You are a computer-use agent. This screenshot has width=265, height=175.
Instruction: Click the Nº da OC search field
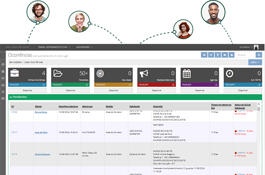coord(244,55)
